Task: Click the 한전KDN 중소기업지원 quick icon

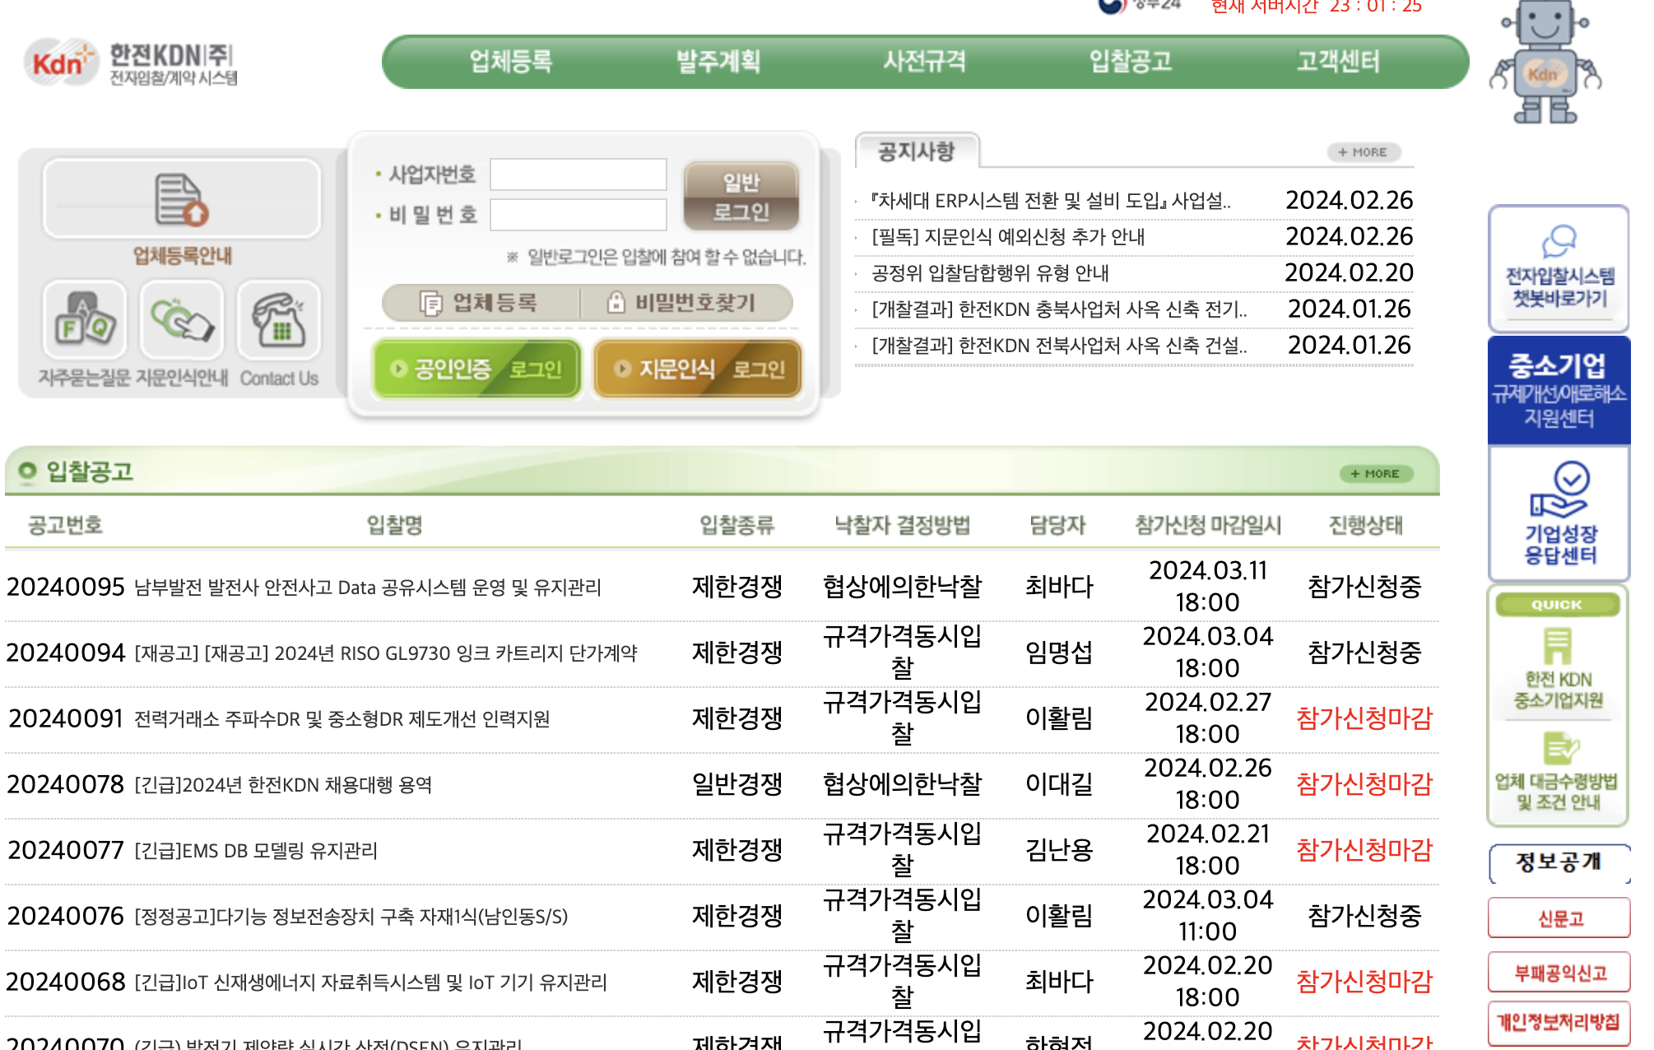Action: coord(1558,667)
